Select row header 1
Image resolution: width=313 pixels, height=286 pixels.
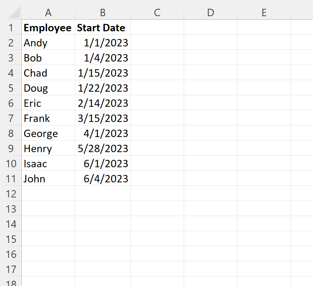[x=11, y=27]
